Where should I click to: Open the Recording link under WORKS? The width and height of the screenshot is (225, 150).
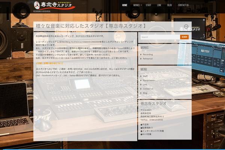148,54
